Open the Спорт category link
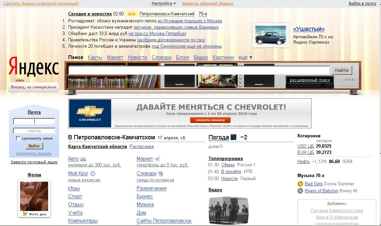Image resolution: width=381 pixels, height=226 pixels. pos(75,196)
